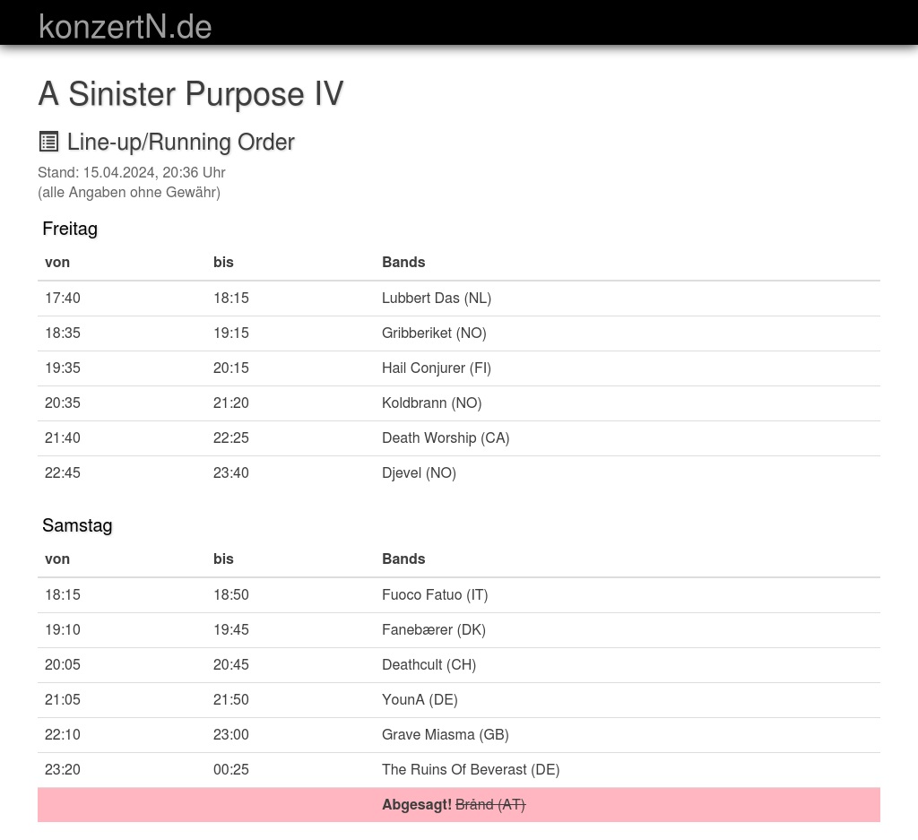
Task: Click the Samstag day heading
Action: tap(77, 525)
